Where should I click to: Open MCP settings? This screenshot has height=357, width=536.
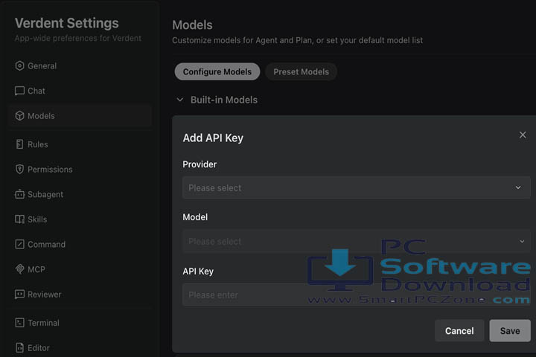point(80,269)
